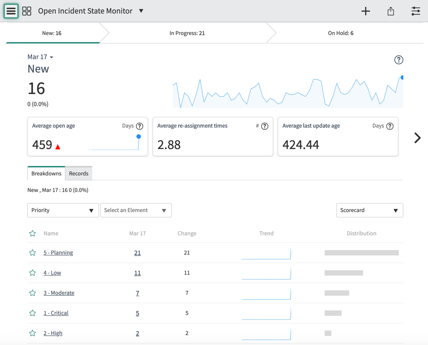Click the Name column header
This screenshot has width=428, height=345.
(x=51, y=233)
